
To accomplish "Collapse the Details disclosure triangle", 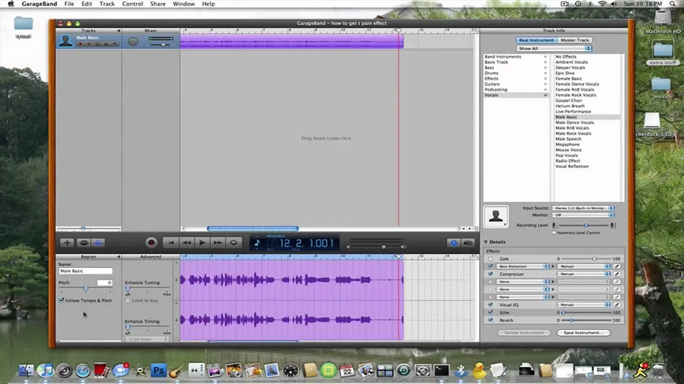I will tap(486, 242).
